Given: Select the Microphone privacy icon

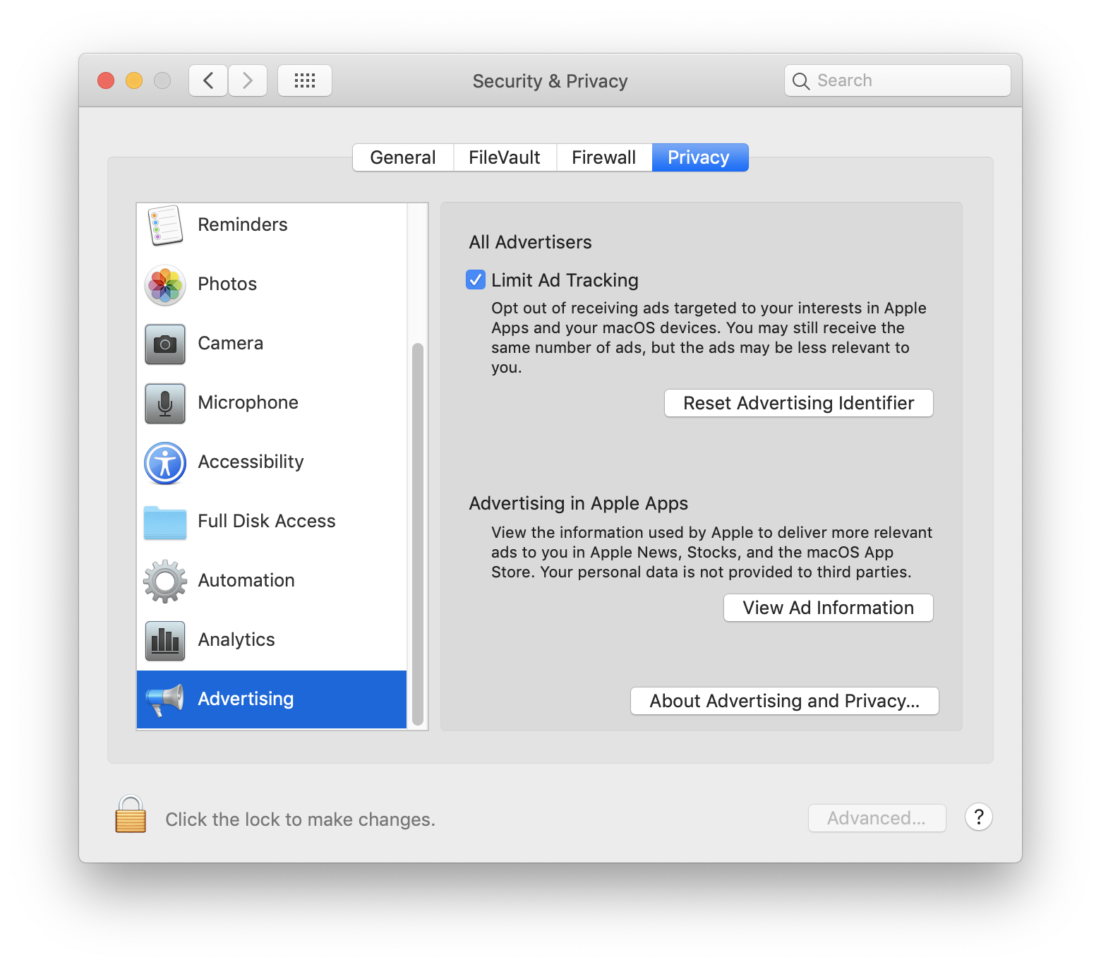Looking at the screenshot, I should coord(165,403).
